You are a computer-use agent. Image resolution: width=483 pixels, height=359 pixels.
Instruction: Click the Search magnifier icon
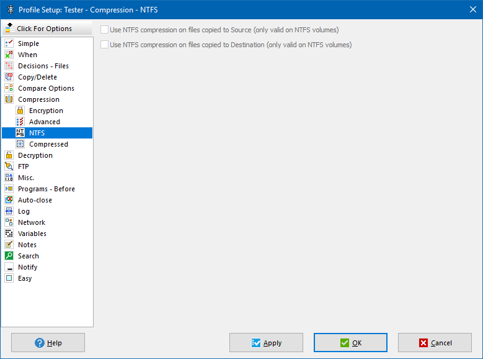click(x=9, y=256)
